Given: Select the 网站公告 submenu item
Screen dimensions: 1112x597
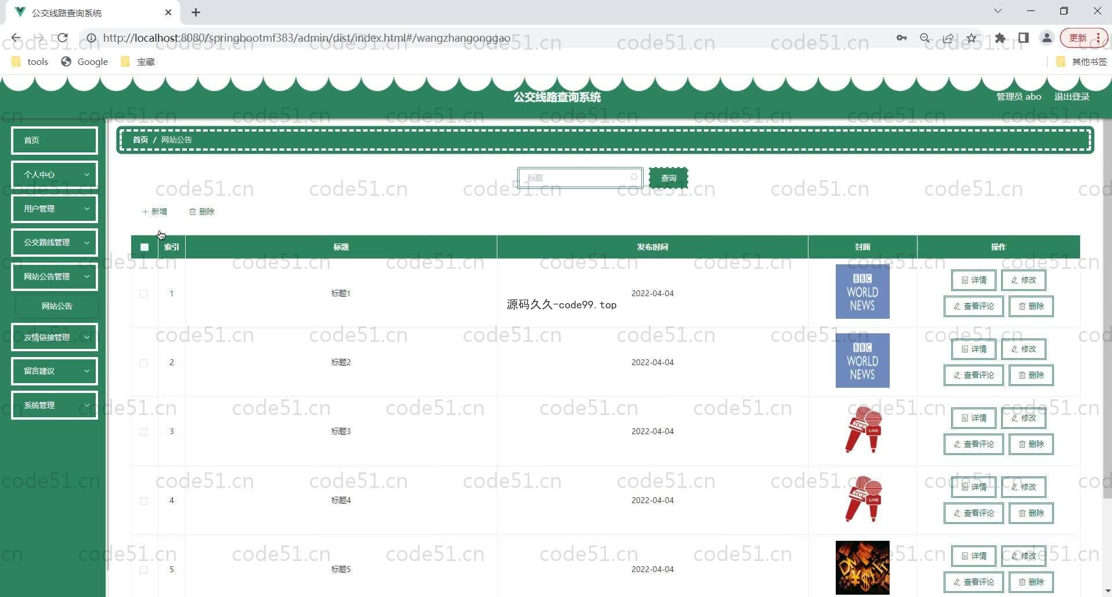Looking at the screenshot, I should click(x=57, y=306).
